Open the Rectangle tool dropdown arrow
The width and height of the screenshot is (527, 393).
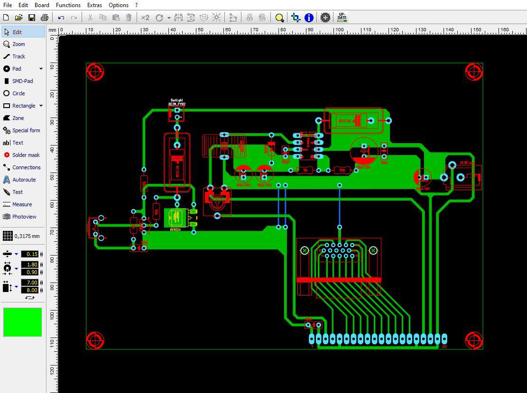[x=41, y=106]
